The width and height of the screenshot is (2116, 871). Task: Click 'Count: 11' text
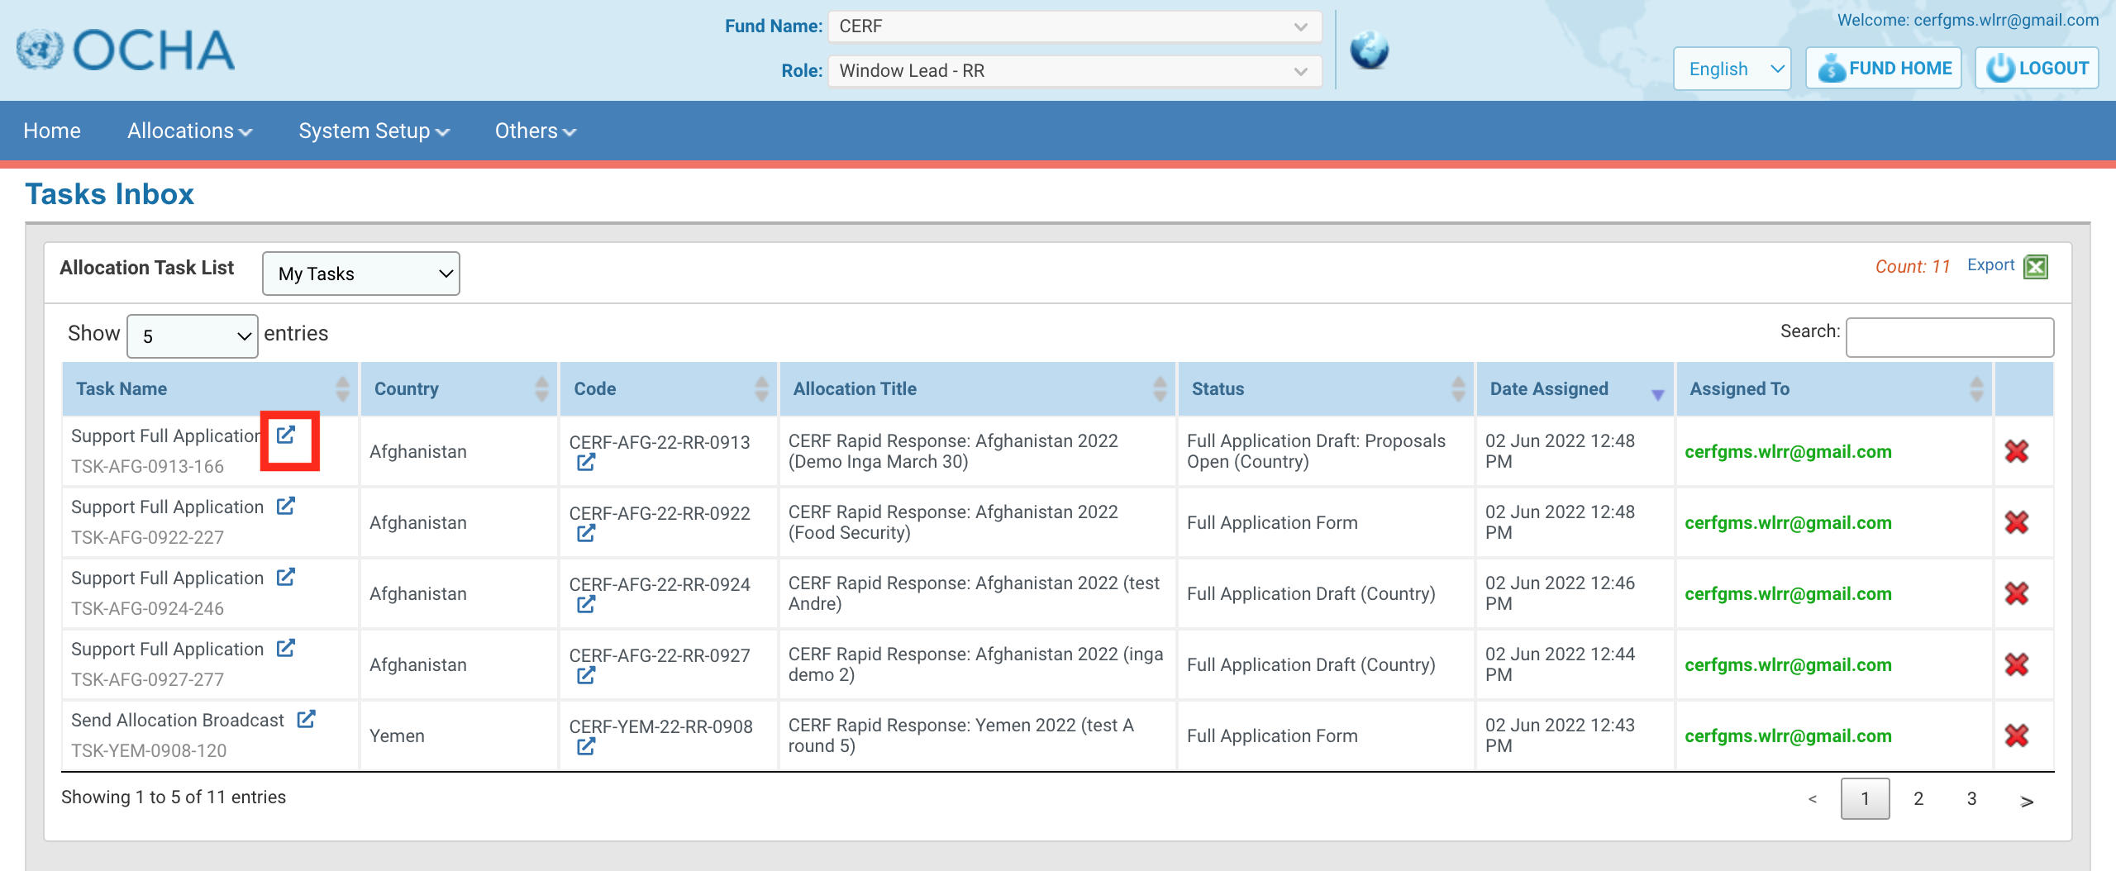(x=1912, y=267)
